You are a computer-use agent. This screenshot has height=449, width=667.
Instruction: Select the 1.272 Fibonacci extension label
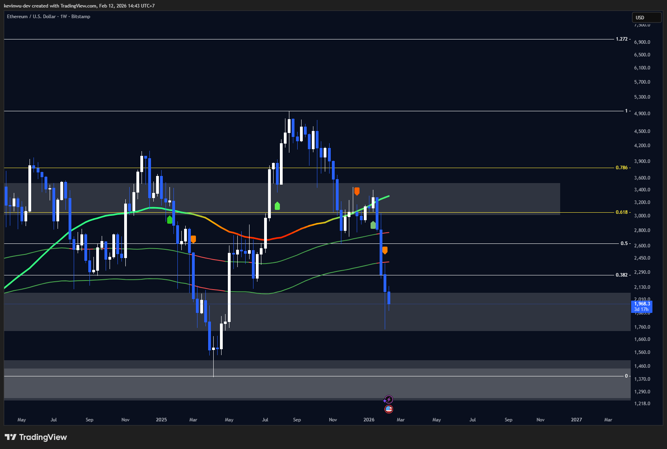click(621, 39)
